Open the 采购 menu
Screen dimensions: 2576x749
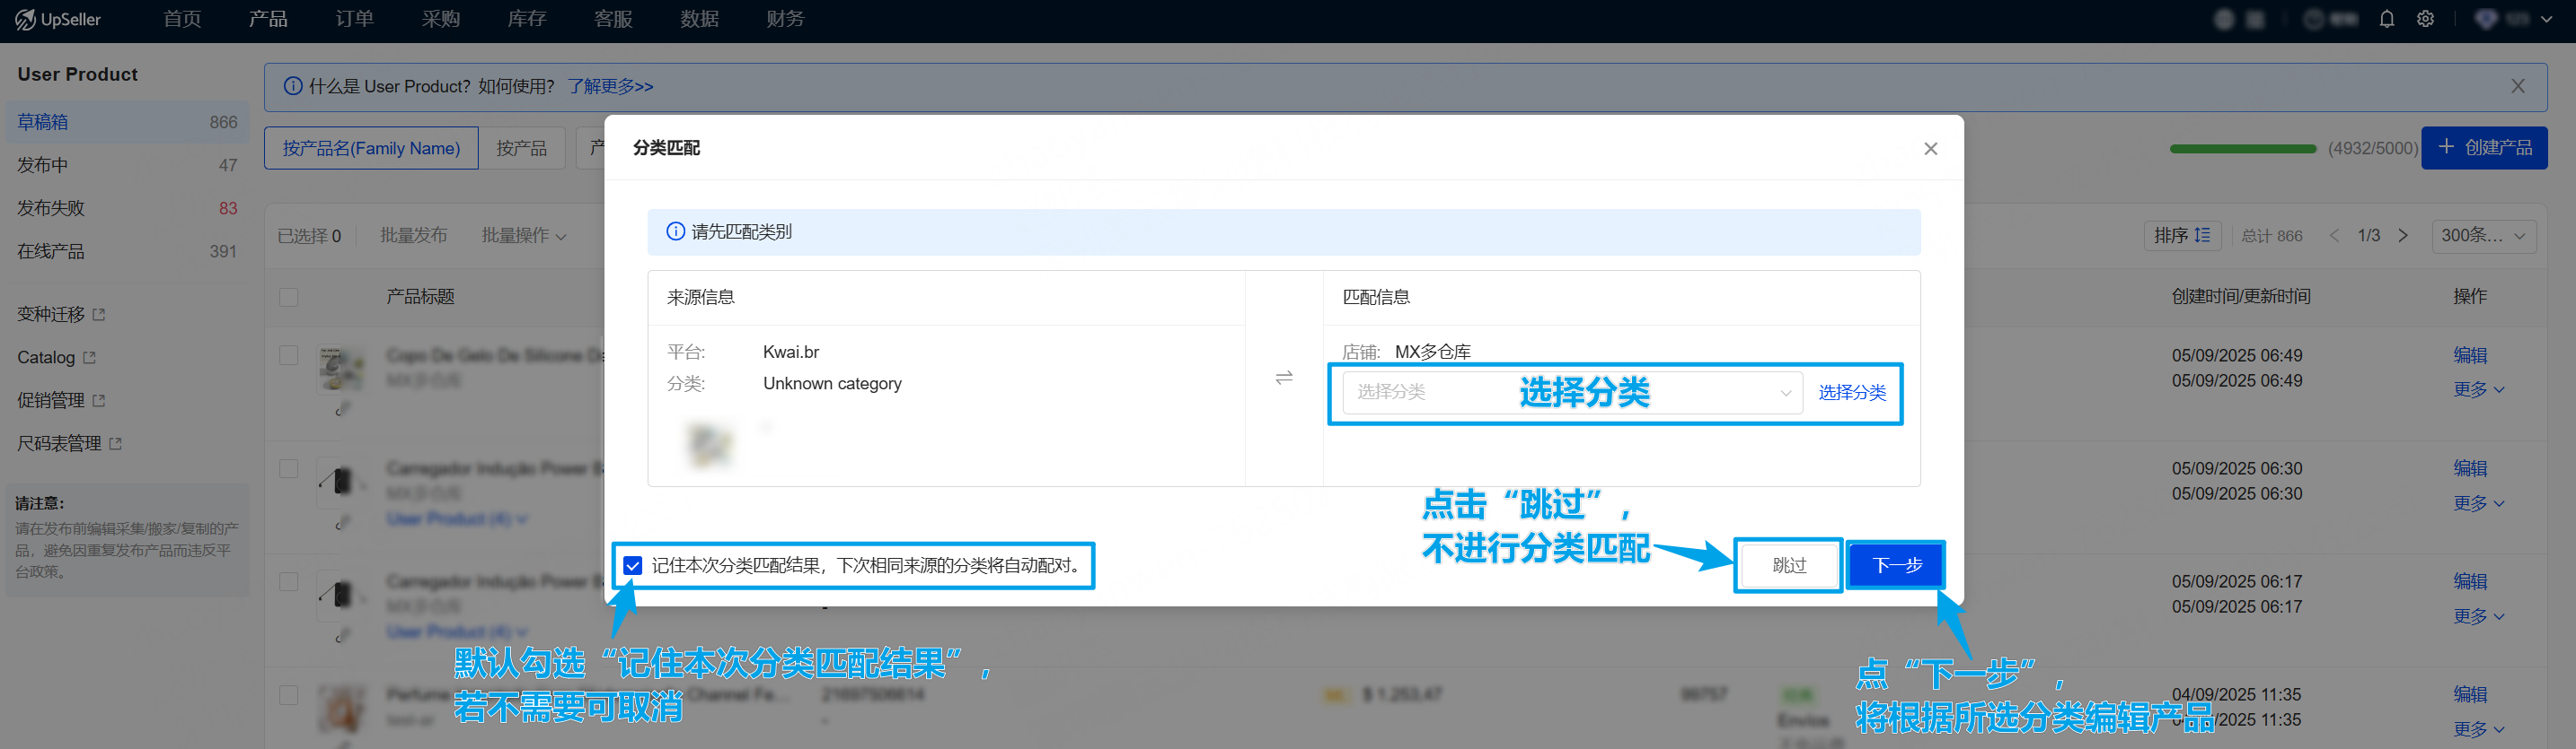pos(440,19)
